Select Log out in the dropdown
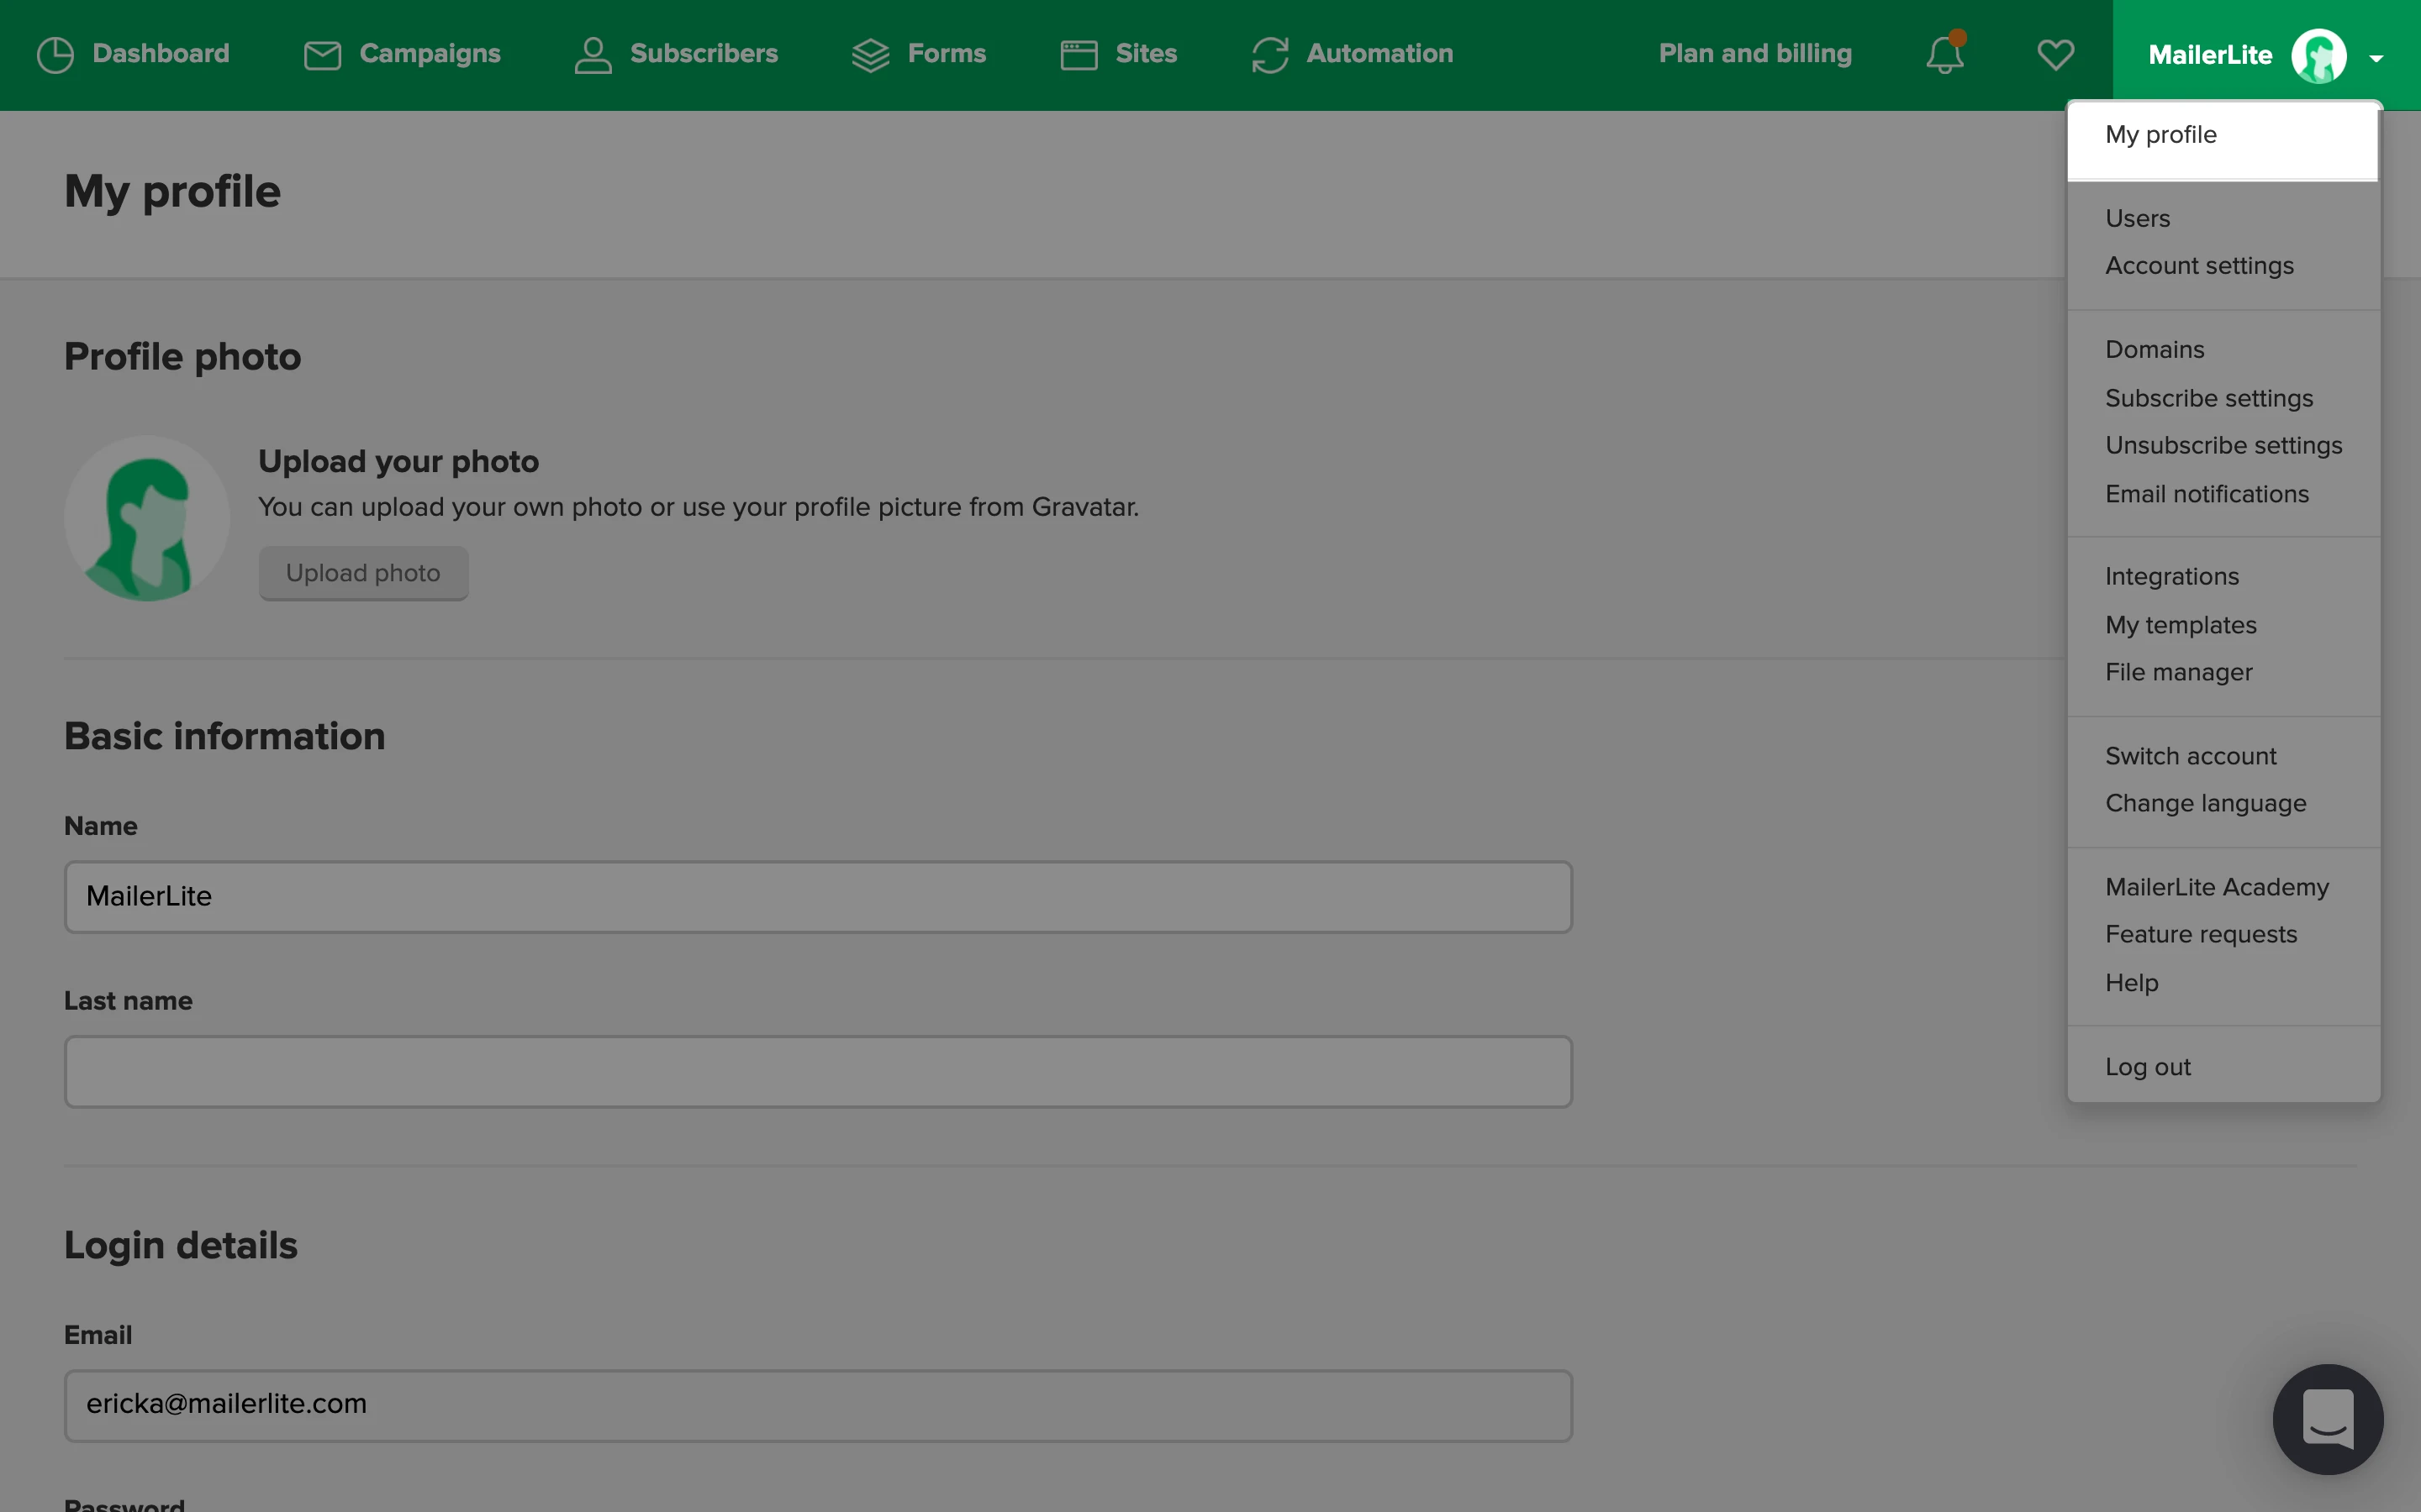Image resolution: width=2421 pixels, height=1512 pixels. (x=2148, y=1067)
